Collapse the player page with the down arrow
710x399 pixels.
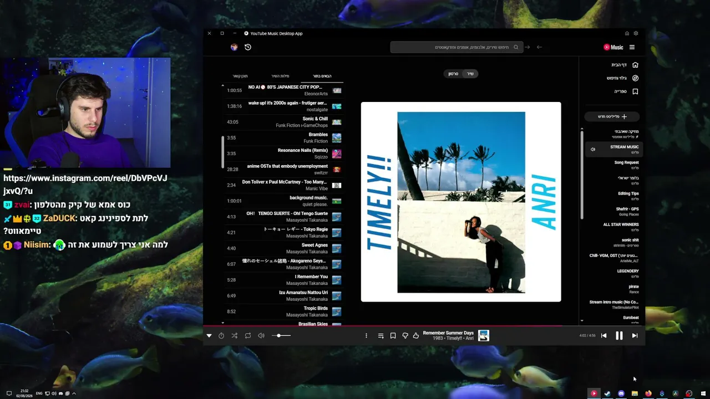coord(209,335)
